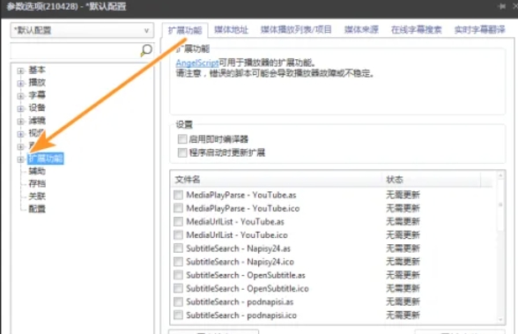Image resolution: width=518 pixels, height=334 pixels.
Task: Expand the 滤镜 tree node
Action: click(x=20, y=122)
